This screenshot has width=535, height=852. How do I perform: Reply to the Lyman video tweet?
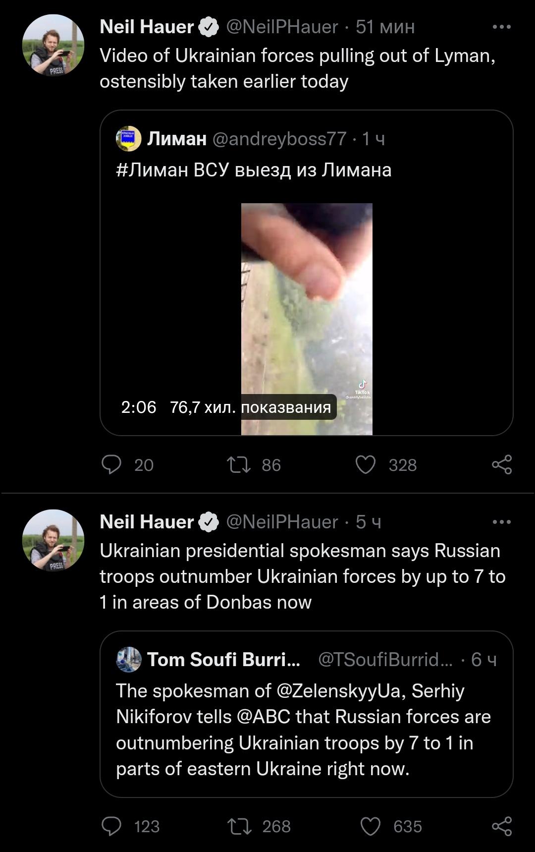[x=111, y=465]
